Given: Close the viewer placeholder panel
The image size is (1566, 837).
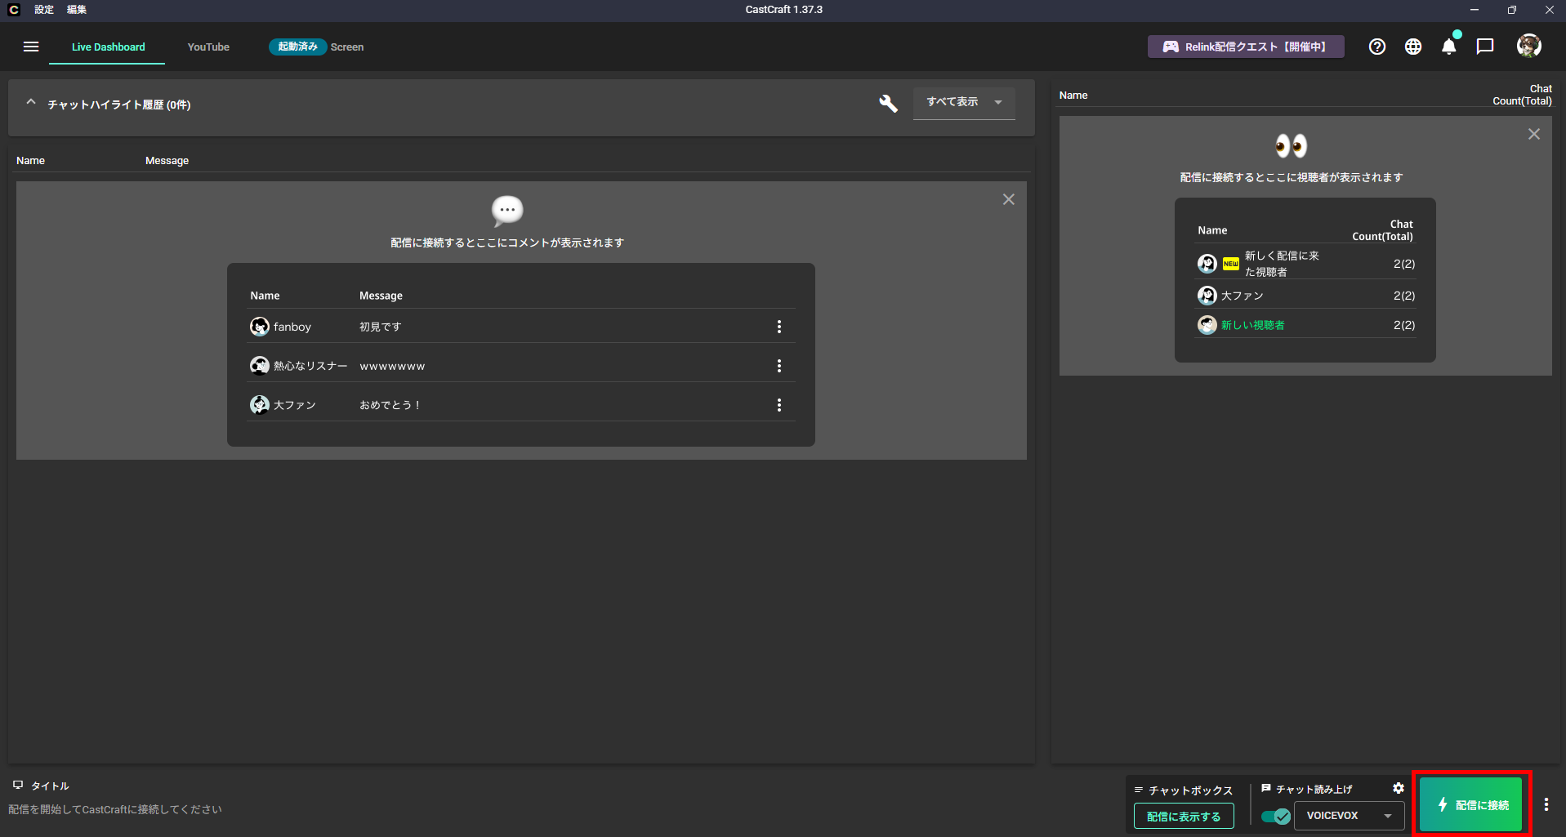Looking at the screenshot, I should pos(1534,134).
